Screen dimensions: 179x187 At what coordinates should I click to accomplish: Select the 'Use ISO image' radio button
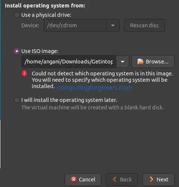[17, 51]
